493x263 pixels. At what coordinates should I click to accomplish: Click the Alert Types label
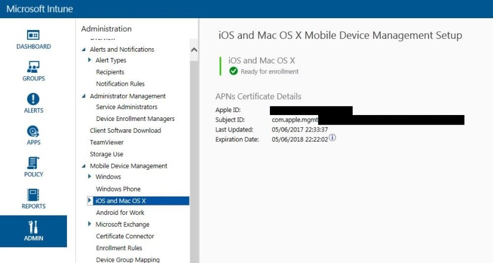pos(111,60)
